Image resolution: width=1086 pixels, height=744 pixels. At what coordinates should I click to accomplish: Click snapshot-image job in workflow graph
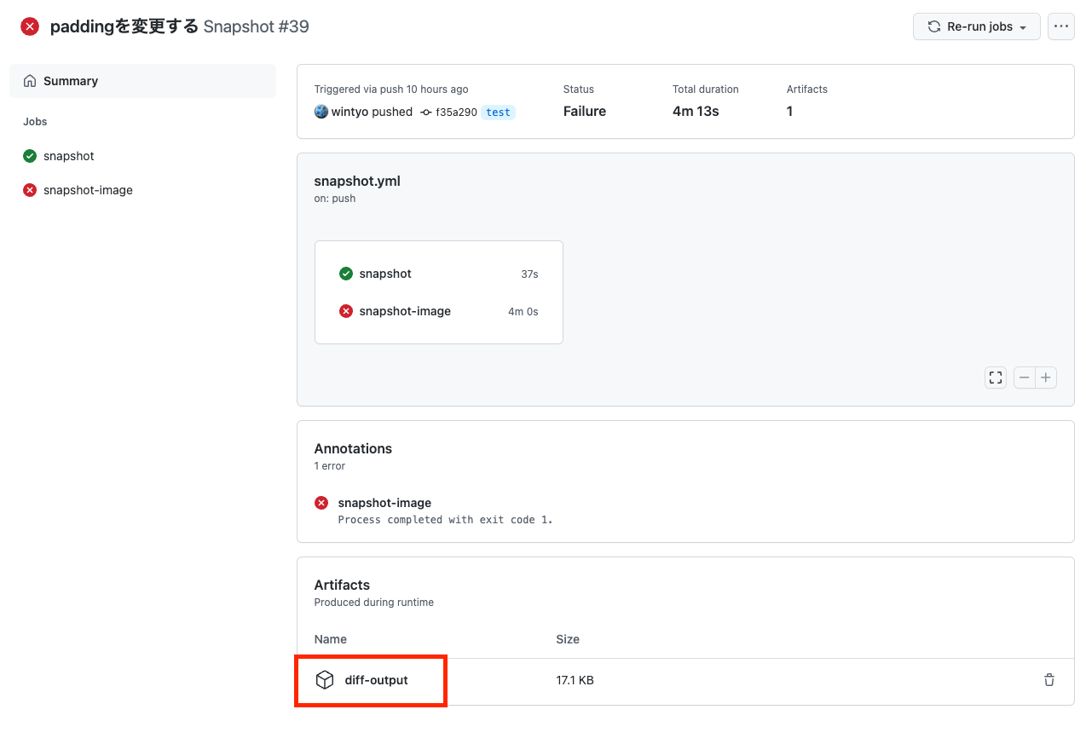tap(405, 311)
